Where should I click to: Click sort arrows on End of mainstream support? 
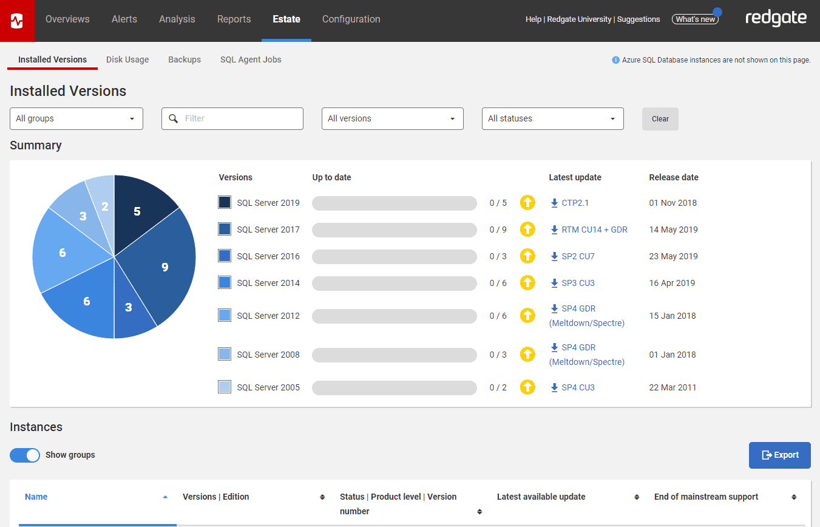point(794,497)
